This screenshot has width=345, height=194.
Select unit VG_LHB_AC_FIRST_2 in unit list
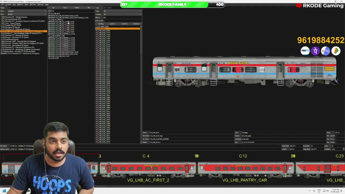click(x=56, y=20)
